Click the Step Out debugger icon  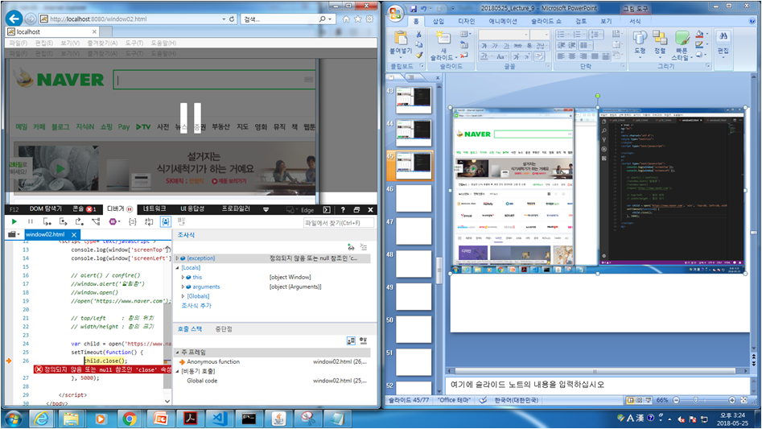[79, 221]
